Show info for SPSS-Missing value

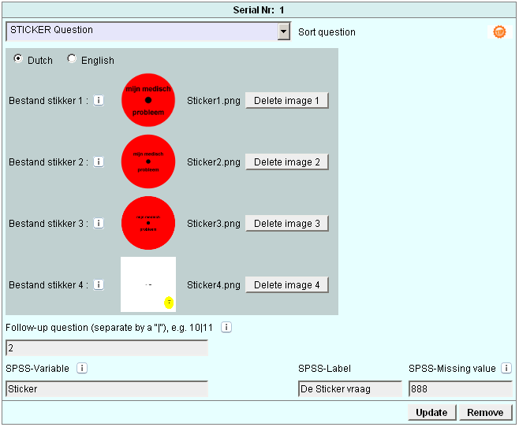click(x=506, y=368)
